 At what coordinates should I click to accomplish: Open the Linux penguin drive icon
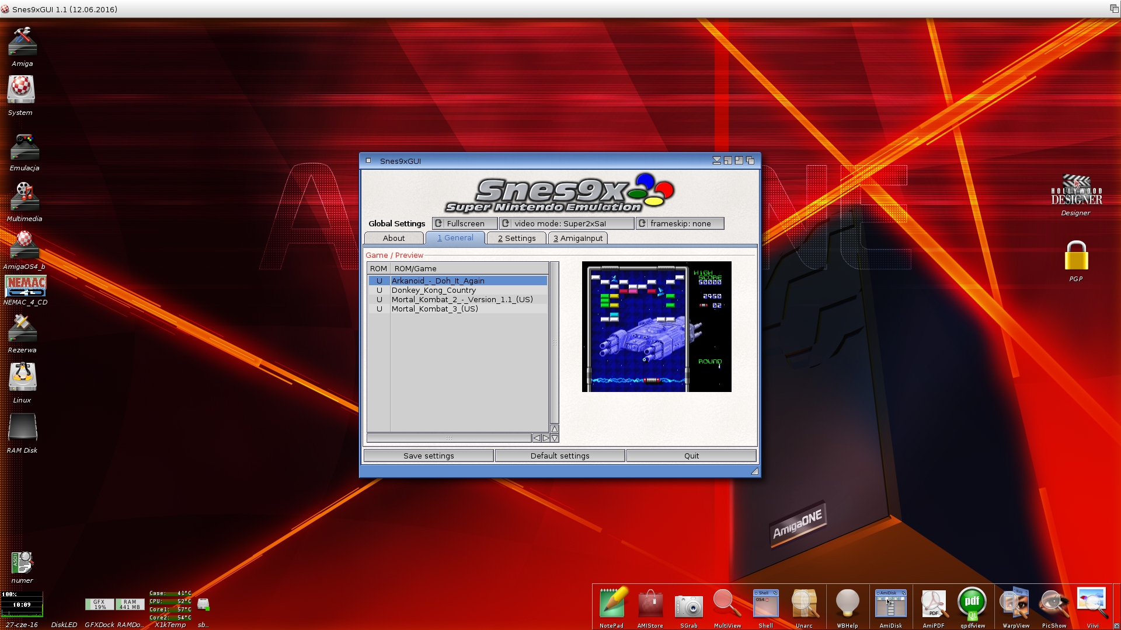[22, 377]
